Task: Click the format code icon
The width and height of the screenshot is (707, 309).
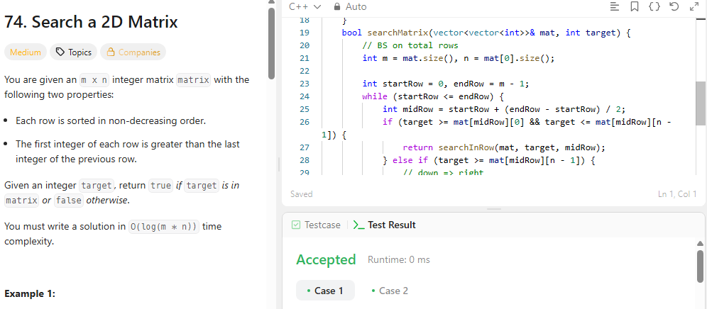Action: coord(614,7)
